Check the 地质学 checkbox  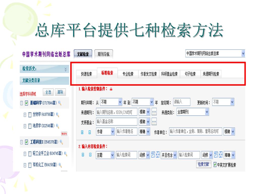coord(30,126)
